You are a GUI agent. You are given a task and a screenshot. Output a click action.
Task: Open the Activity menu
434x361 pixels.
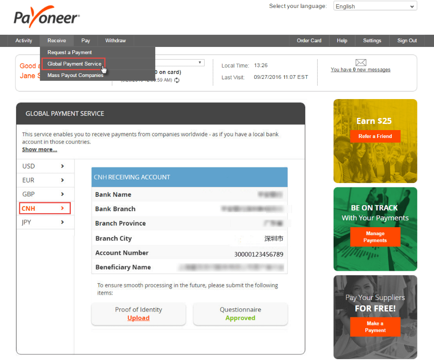(23, 40)
